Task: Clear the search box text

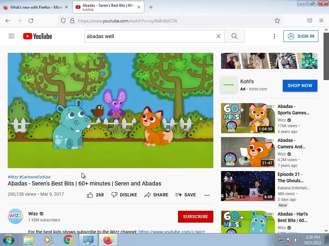Action: coord(218,36)
